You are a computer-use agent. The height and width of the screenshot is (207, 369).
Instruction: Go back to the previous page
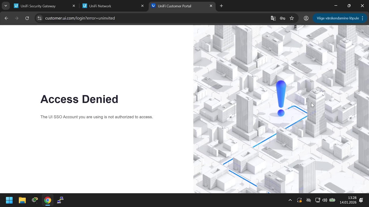(x=6, y=18)
